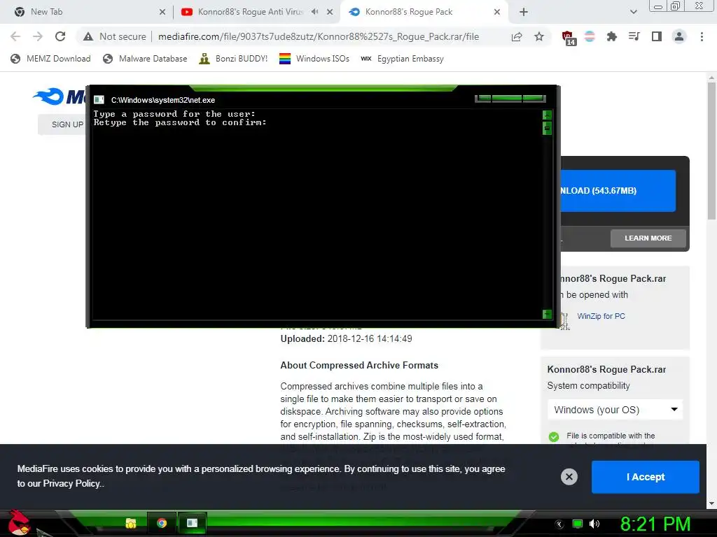Image resolution: width=717 pixels, height=537 pixels.
Task: Open the Not secure site information
Action: [x=114, y=36]
